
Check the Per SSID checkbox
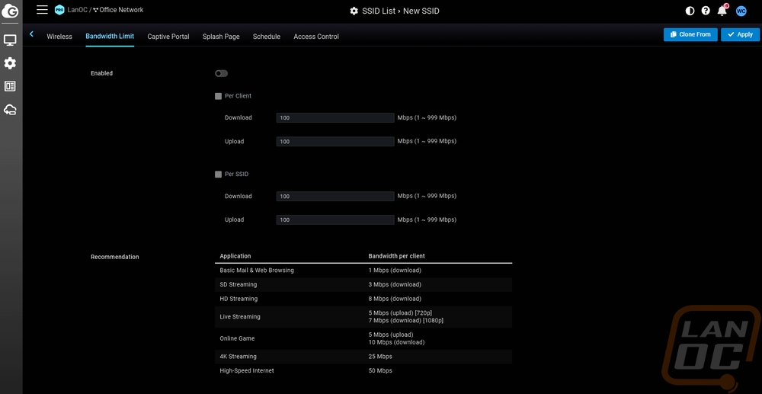point(219,175)
